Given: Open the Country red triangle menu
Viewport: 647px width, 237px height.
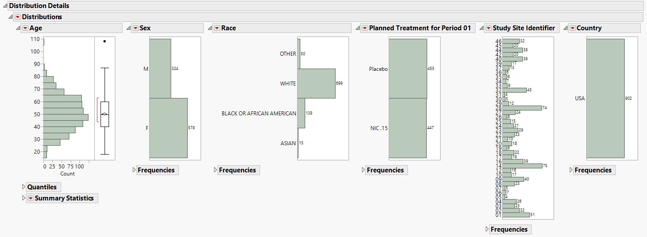Looking at the screenshot, I should [x=572, y=28].
